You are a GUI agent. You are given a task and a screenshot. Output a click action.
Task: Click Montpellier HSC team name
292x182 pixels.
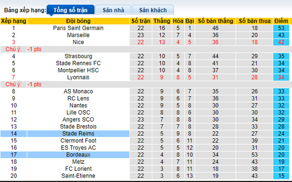[x=78, y=70]
